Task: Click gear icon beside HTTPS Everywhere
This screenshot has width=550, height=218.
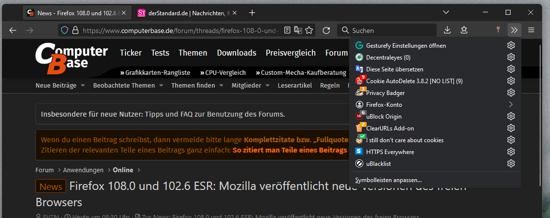Action: [x=511, y=152]
